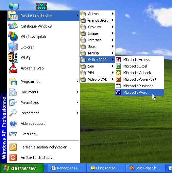
Task: Expand the Vidéo & DVD folder
Action: pos(97,79)
